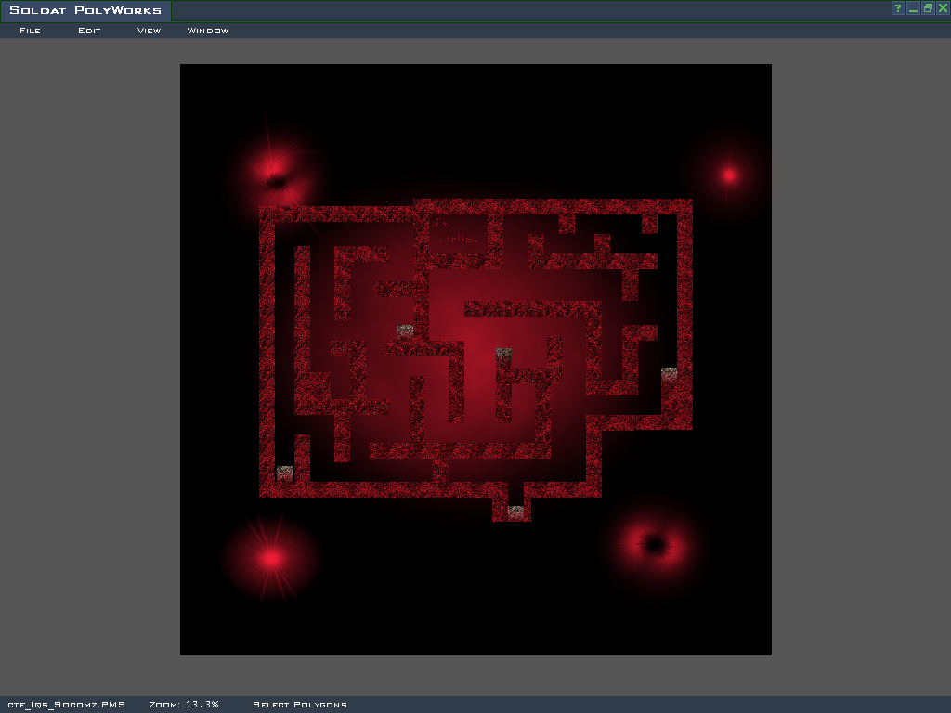The image size is (951, 713).
Task: Restore down the PolyWorks window
Action: pos(928,8)
